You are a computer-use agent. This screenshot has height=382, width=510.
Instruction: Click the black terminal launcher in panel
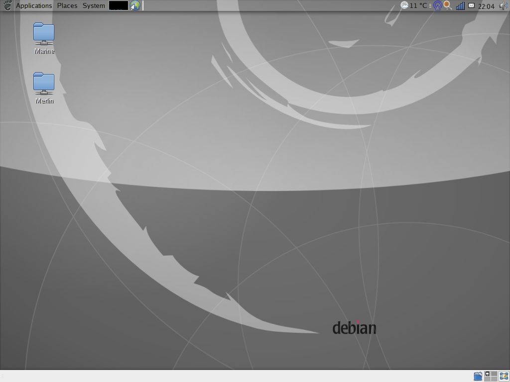[119, 5]
